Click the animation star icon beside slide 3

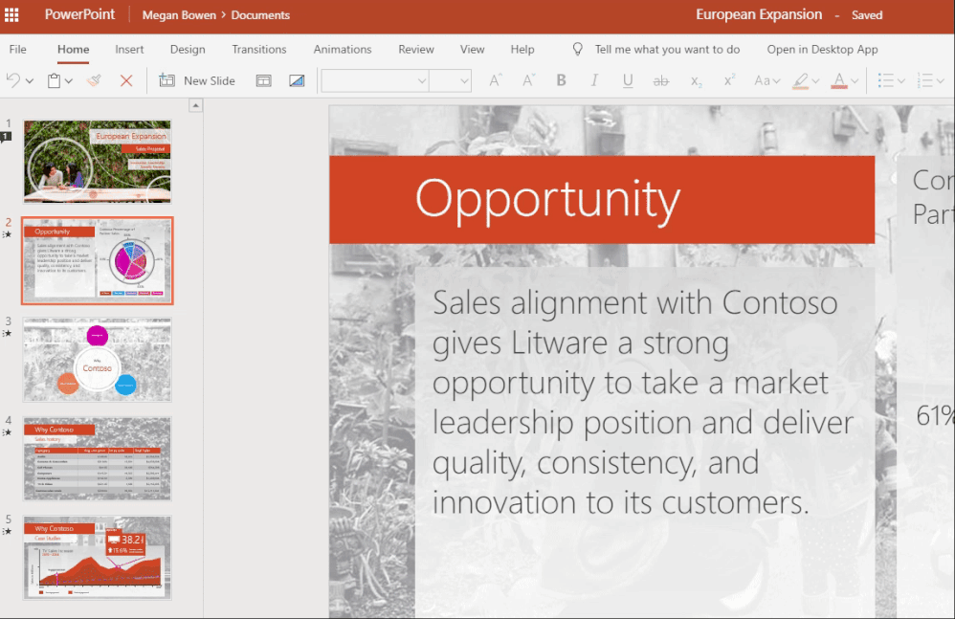7,334
